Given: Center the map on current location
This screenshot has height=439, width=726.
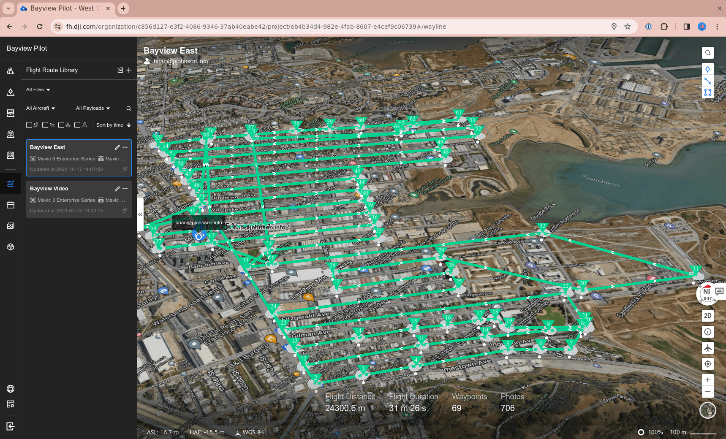Looking at the screenshot, I should click(708, 364).
